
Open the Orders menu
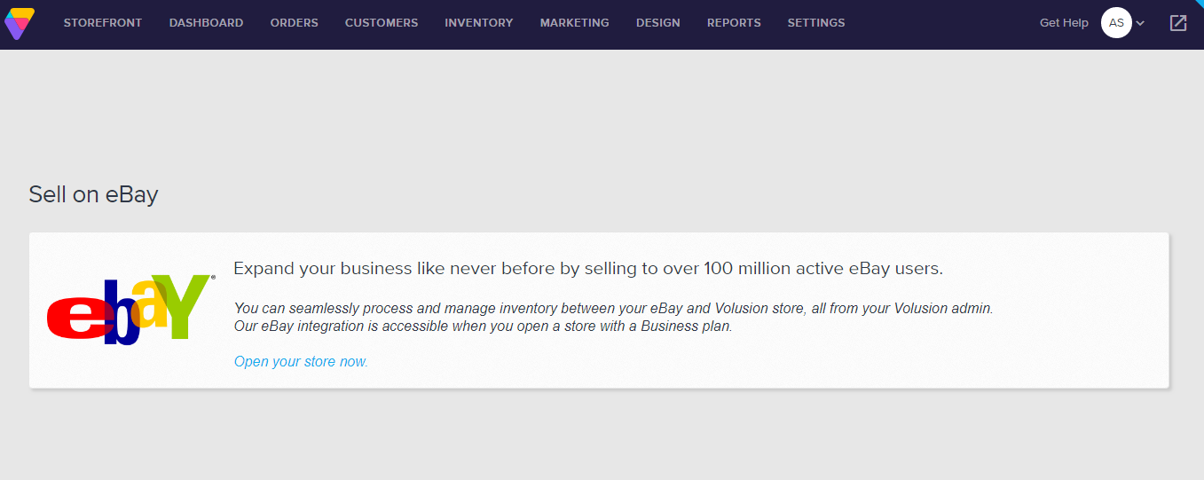coord(295,23)
